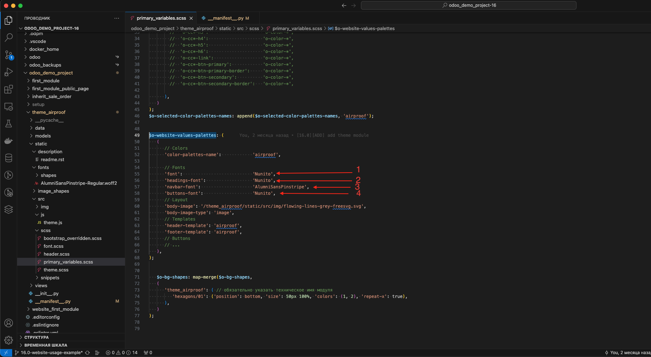Click the git blame status entry
The width and height of the screenshot is (651, 357).
(x=628, y=353)
